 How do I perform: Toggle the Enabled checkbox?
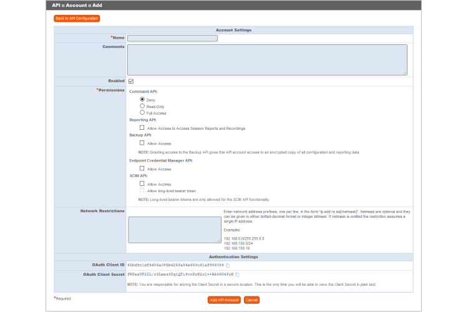(x=131, y=81)
